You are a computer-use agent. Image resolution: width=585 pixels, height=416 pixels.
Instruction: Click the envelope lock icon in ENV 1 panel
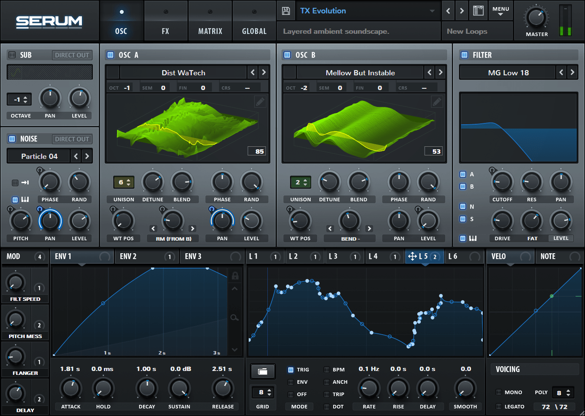235,275
